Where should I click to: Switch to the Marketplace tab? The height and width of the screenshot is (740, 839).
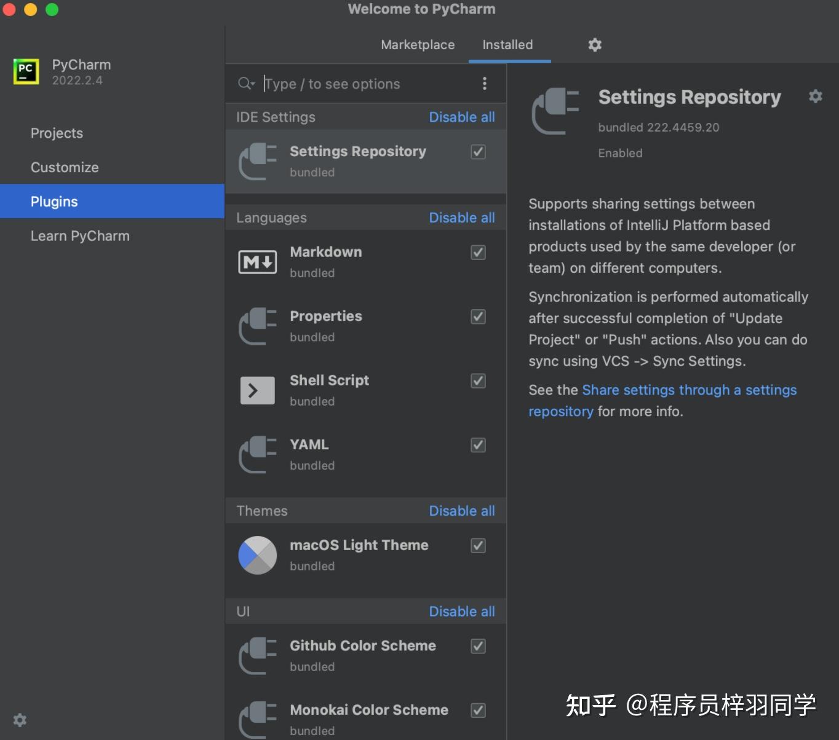click(417, 44)
